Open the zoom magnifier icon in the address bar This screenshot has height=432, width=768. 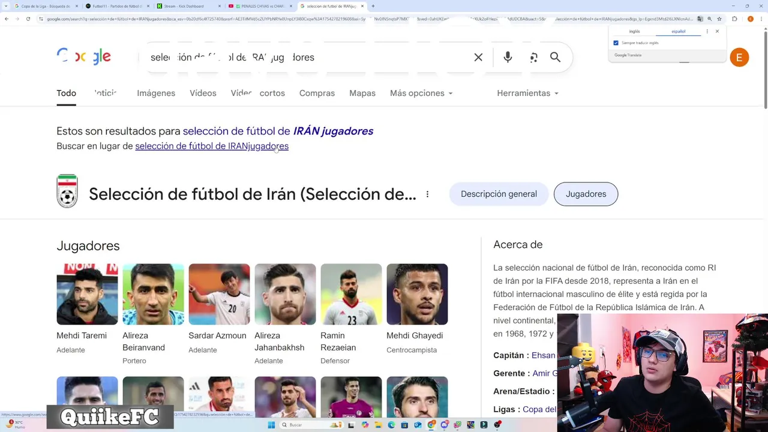[x=709, y=19]
